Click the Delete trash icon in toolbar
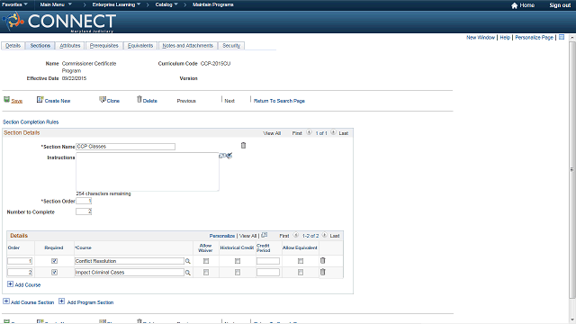Screen dimensions: 576x324 click(139, 99)
